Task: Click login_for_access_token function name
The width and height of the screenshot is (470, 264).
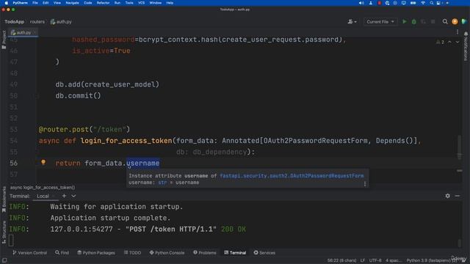Action: [126, 141]
